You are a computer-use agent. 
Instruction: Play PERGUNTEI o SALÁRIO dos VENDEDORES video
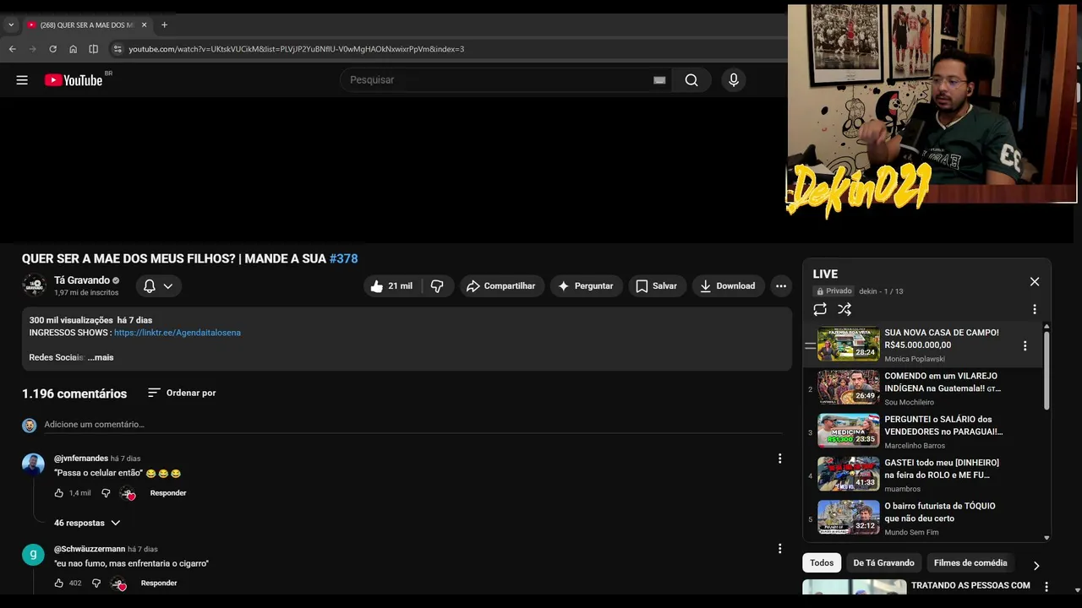[921, 432]
